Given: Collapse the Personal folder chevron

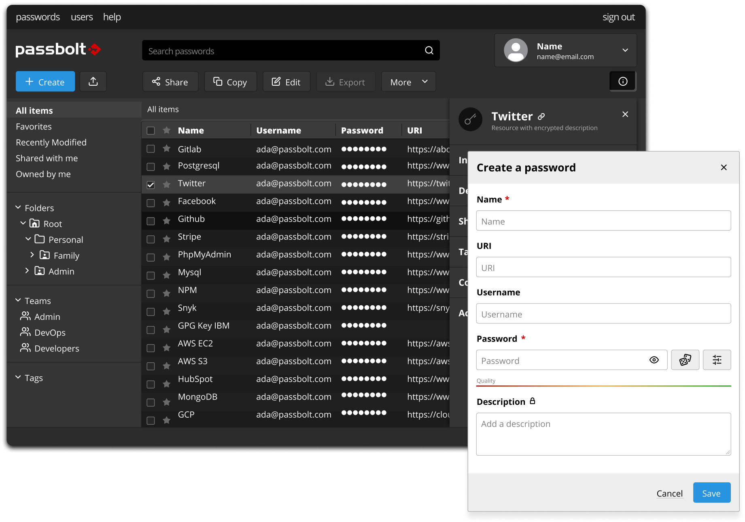Looking at the screenshot, I should 28,239.
